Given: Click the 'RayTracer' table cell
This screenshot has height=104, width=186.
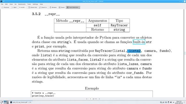Looking at the screenshot, I should pyautogui.click(x=119, y=25).
